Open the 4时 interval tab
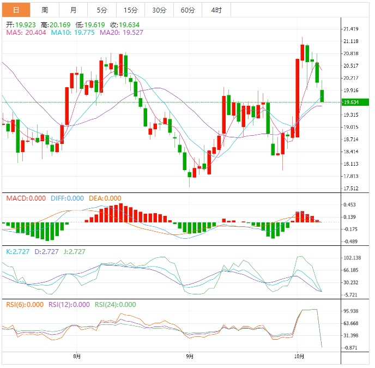The width and height of the screenshot is (375, 368). [216, 10]
